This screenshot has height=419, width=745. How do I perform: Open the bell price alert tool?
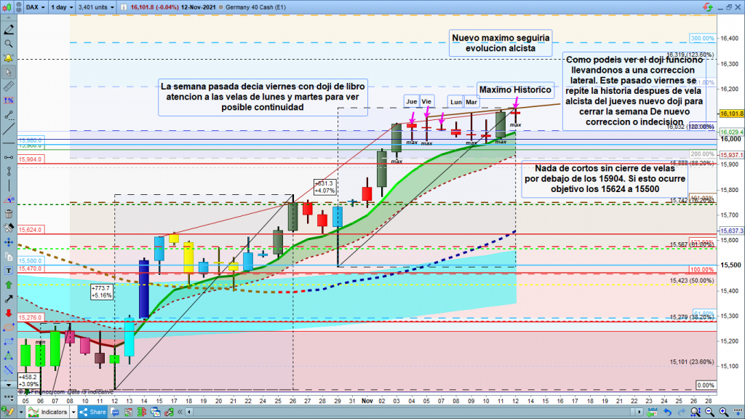(9, 58)
